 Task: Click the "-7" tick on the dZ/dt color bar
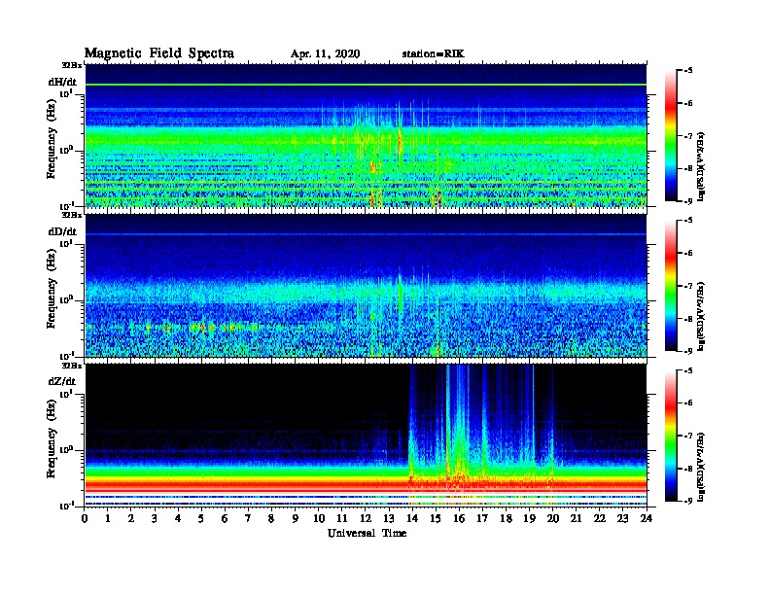pos(688,436)
